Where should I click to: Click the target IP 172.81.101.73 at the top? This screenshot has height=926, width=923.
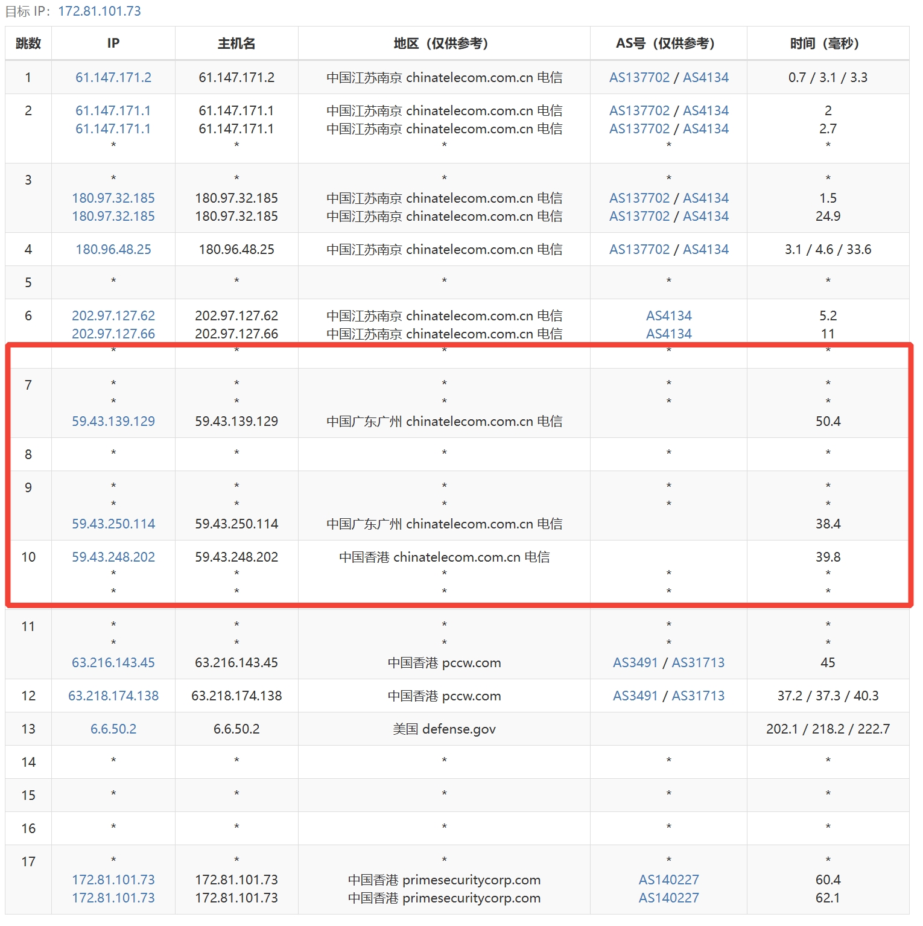click(x=100, y=11)
